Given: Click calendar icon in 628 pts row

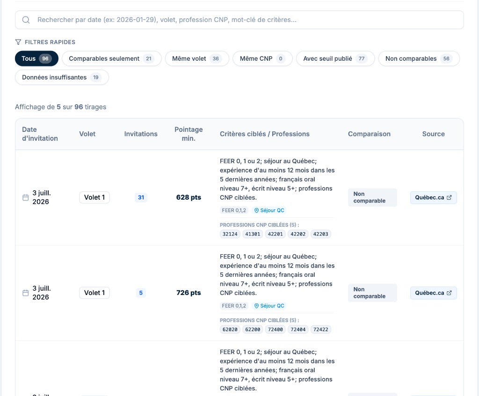Looking at the screenshot, I should pos(26,198).
